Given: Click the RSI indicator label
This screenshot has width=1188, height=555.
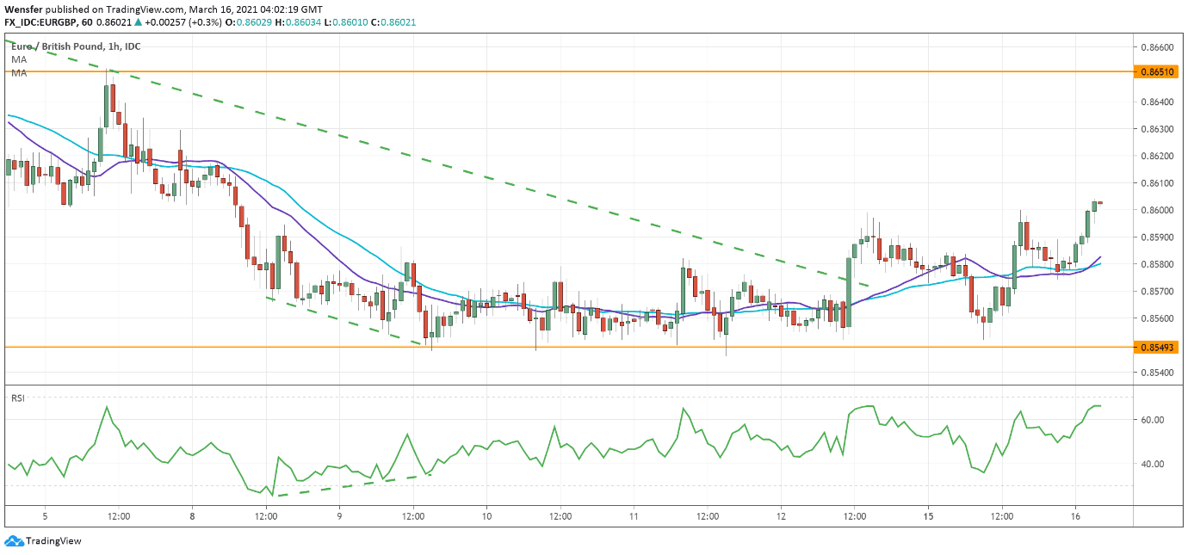Looking at the screenshot, I should tap(17, 398).
